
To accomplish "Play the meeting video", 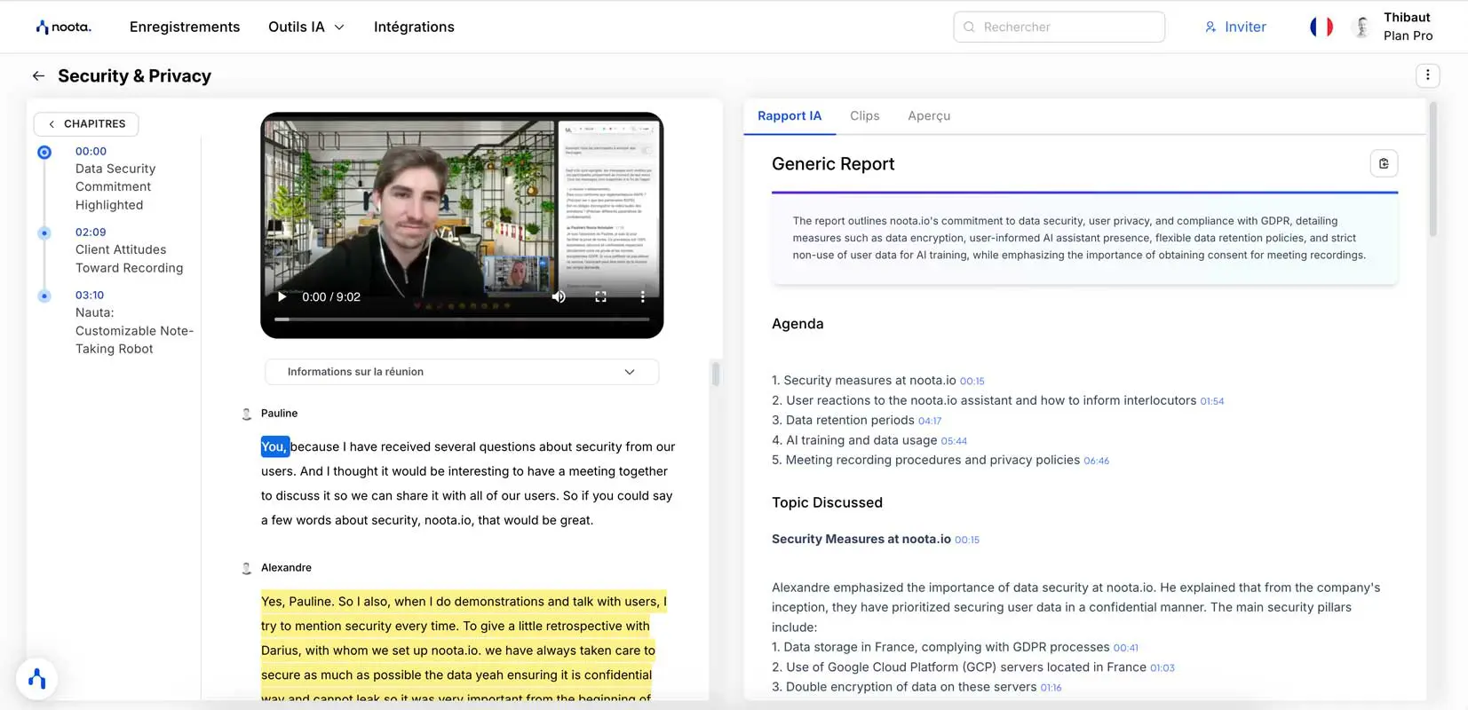I will point(282,296).
